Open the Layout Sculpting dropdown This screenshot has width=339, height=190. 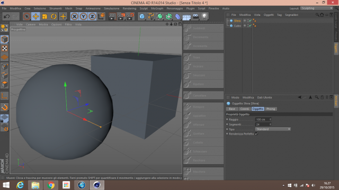317,8
